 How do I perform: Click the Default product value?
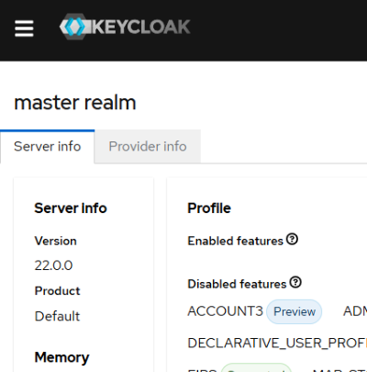[x=57, y=316]
